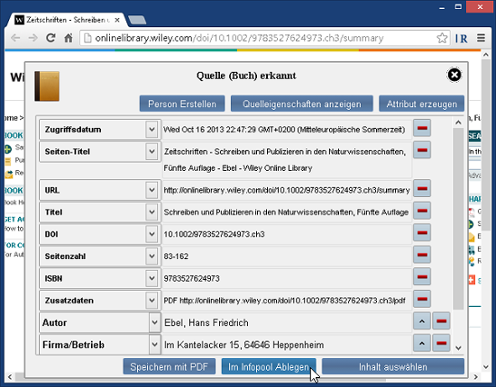This screenshot has width=496, height=387.
Task: Reload the page in browser
Action: pos(51,38)
